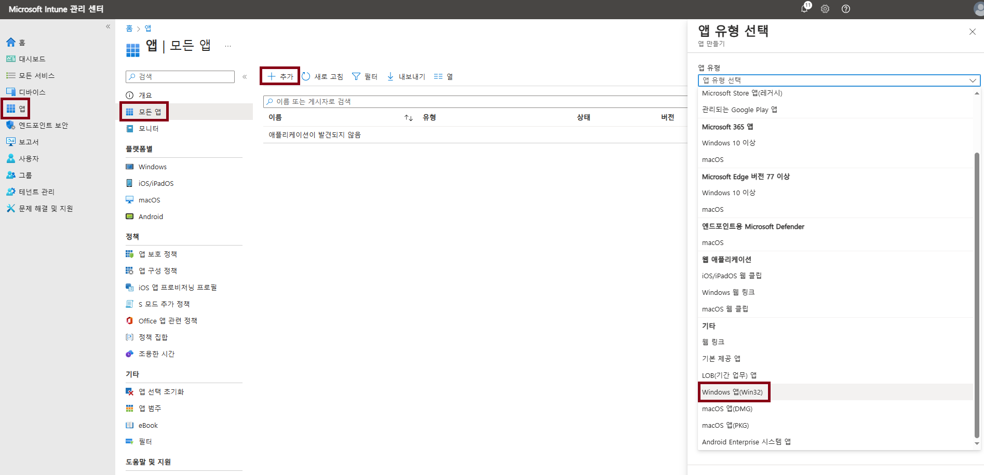
Task: Open the help question mark icon
Action: click(x=846, y=9)
